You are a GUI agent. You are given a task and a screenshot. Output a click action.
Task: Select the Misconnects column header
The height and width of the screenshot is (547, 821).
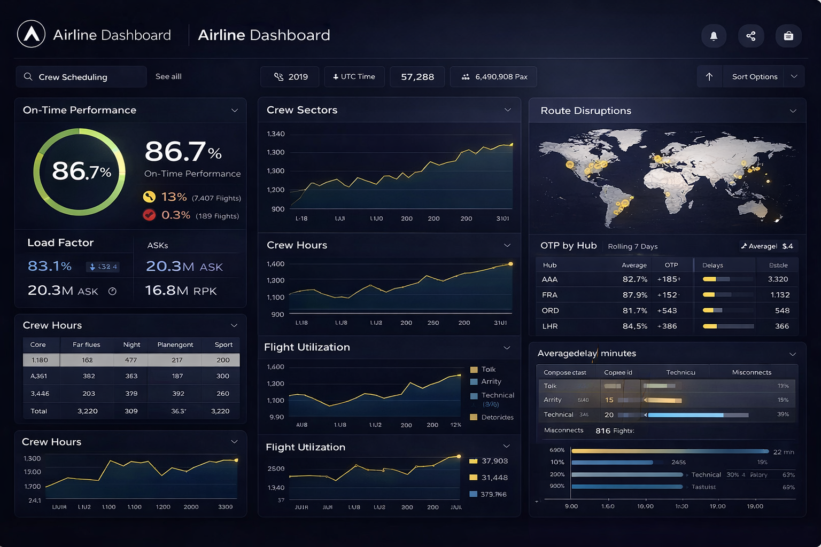click(752, 372)
